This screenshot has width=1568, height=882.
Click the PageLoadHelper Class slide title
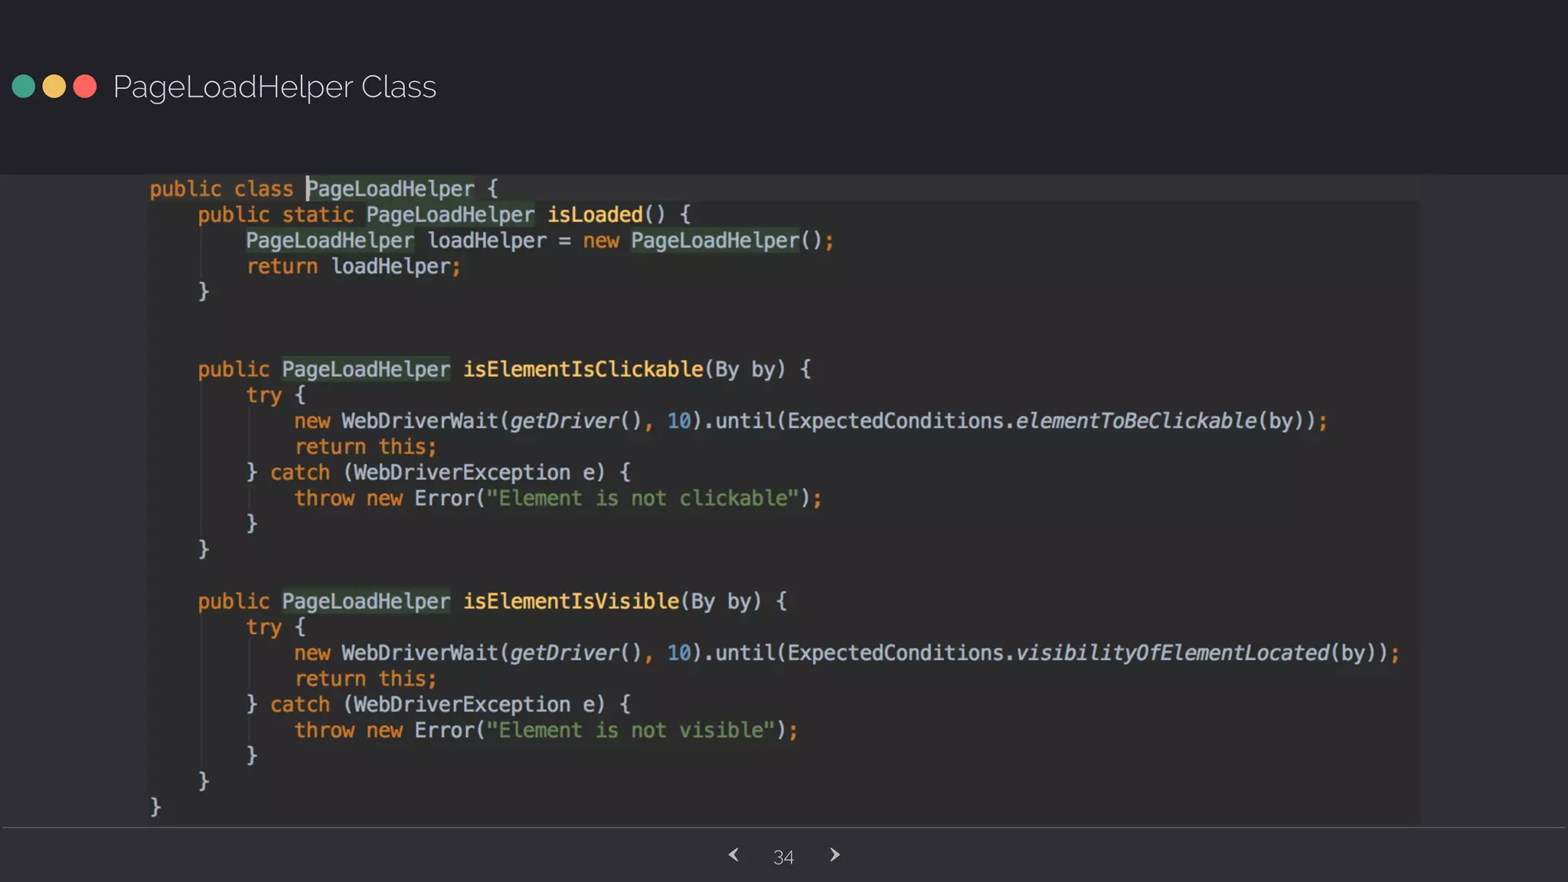(x=274, y=87)
